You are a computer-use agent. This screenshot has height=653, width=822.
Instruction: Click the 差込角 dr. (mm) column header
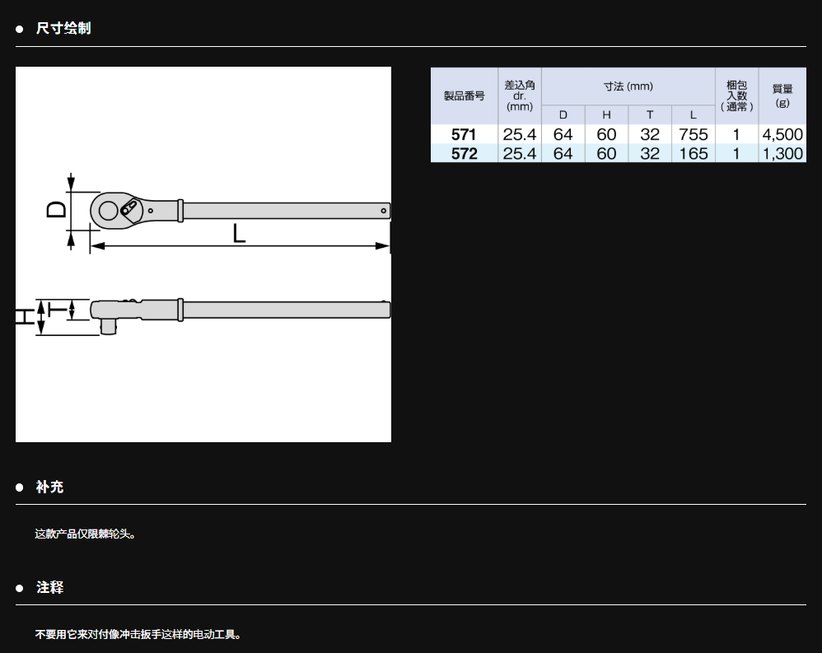[x=519, y=96]
